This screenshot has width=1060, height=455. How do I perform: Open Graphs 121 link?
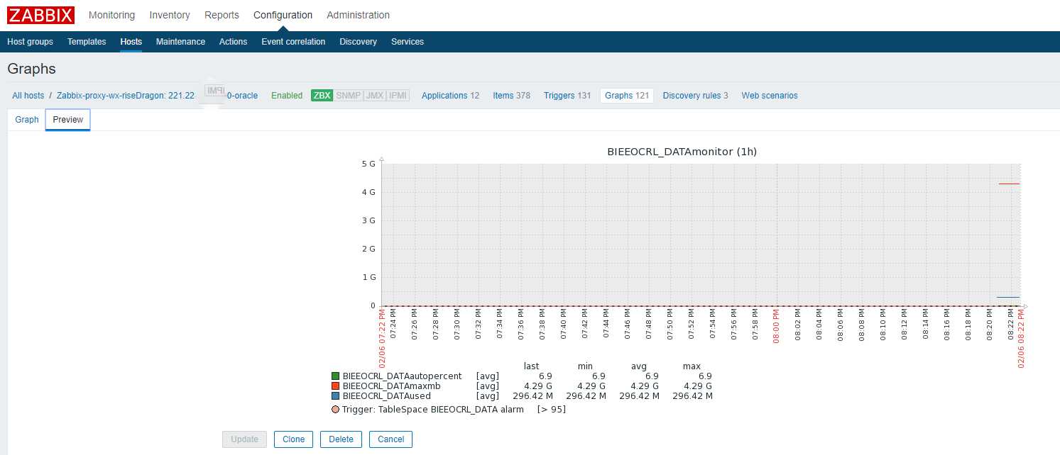(x=627, y=96)
